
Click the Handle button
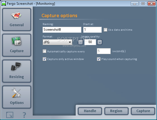pos(90,111)
